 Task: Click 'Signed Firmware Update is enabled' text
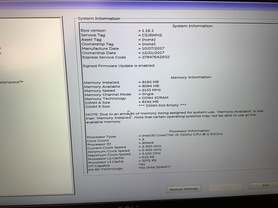point(118,66)
